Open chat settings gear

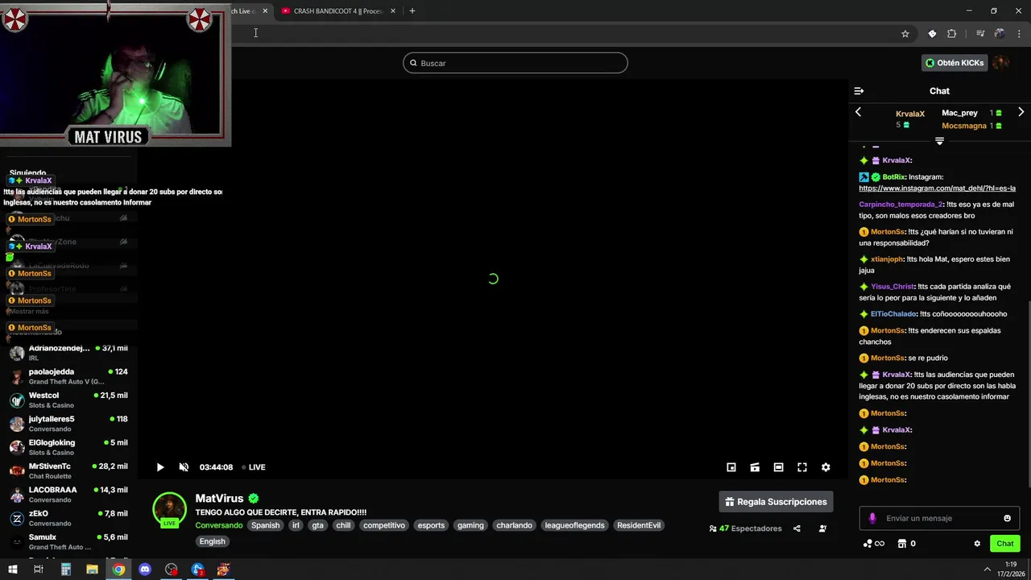click(977, 544)
